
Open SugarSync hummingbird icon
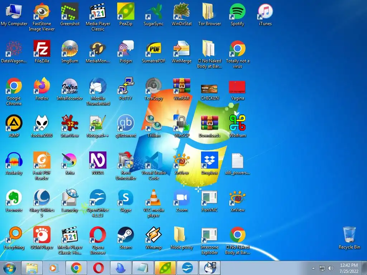pos(153,14)
